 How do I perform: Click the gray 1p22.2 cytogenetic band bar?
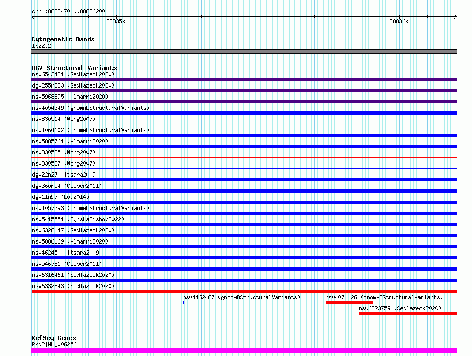click(244, 51)
